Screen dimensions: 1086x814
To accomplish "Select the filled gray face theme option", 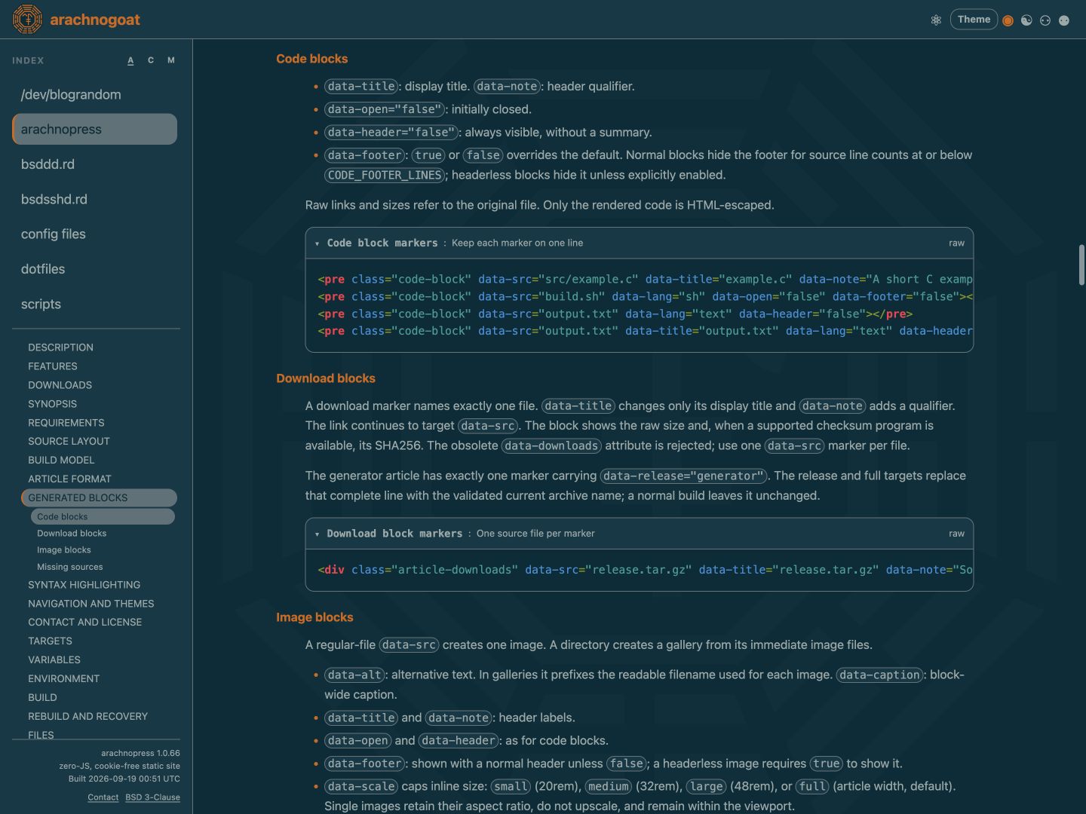I will (x=1064, y=20).
